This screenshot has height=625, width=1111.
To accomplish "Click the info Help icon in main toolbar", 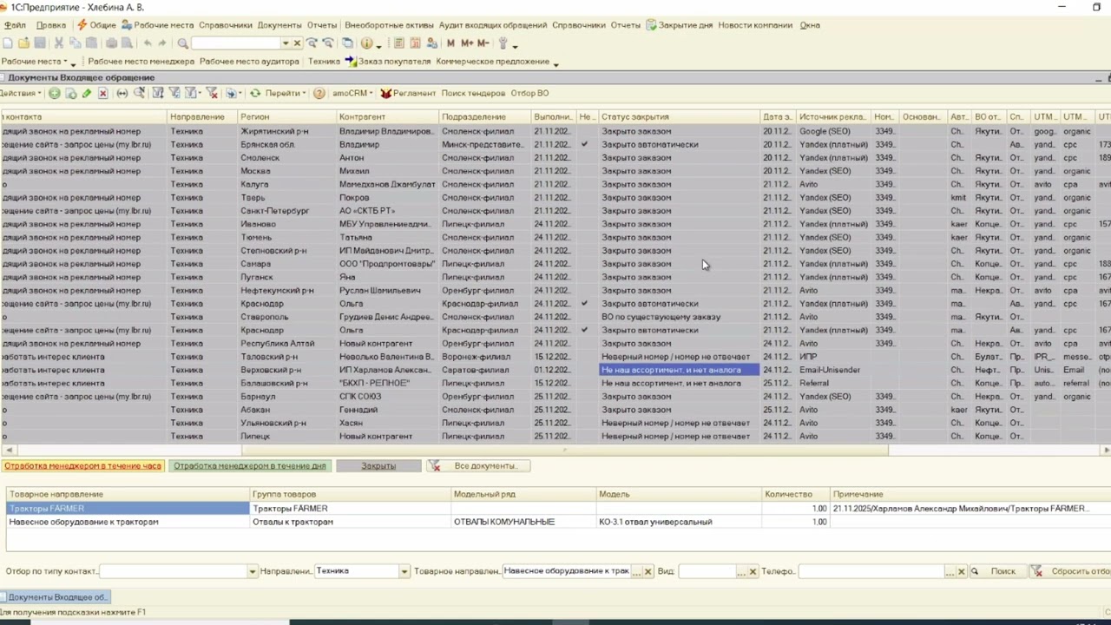I will pyautogui.click(x=366, y=43).
